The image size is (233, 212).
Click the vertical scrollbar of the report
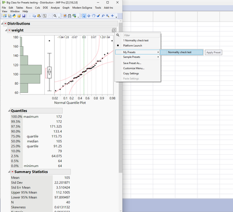(x=121, y=98)
